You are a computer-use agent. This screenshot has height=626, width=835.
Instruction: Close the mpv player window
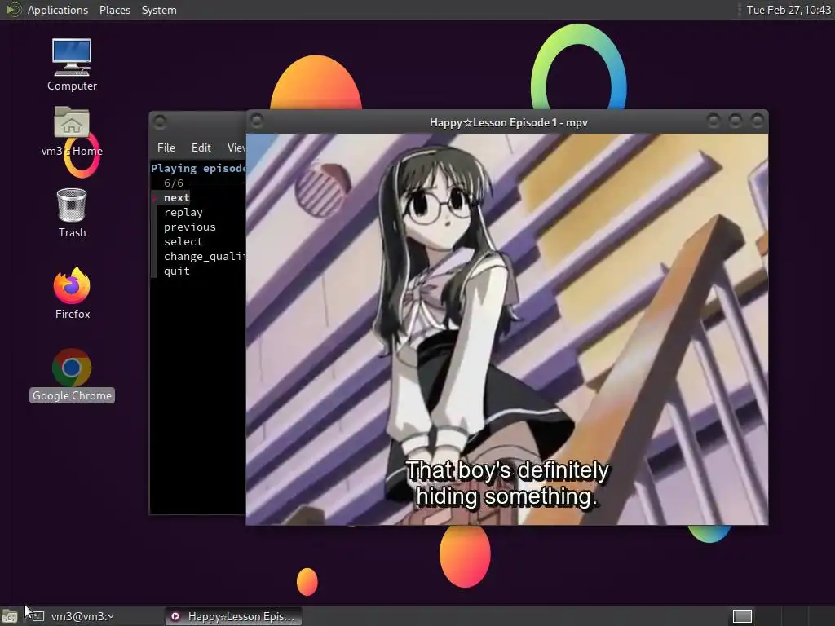click(757, 121)
